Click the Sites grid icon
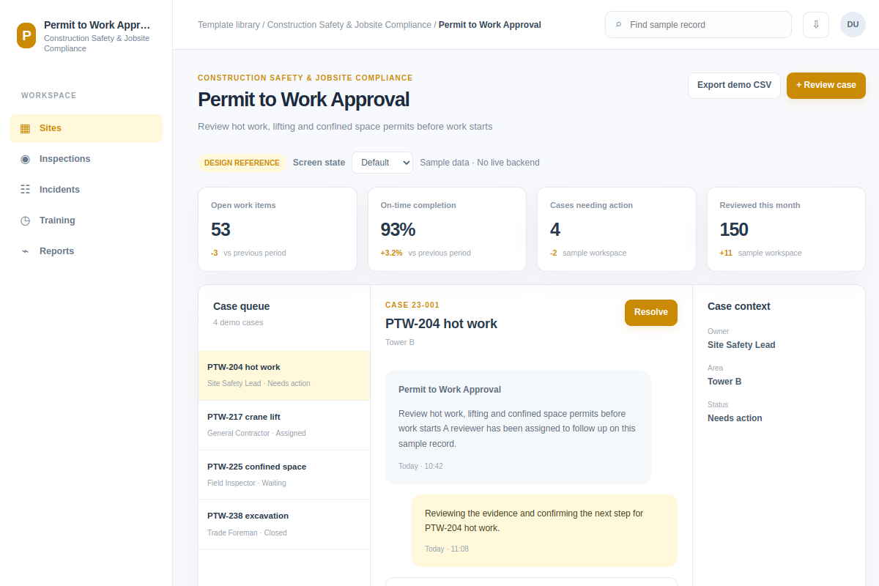This screenshot has width=879, height=586. click(x=25, y=128)
